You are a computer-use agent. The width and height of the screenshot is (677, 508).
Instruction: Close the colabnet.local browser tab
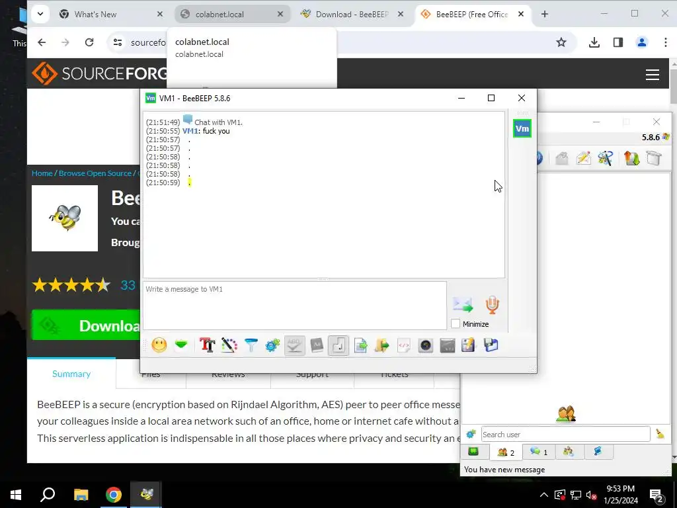280,15
